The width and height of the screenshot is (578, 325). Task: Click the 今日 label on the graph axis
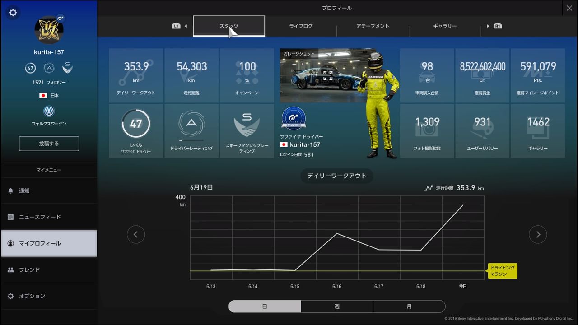tap(463, 287)
